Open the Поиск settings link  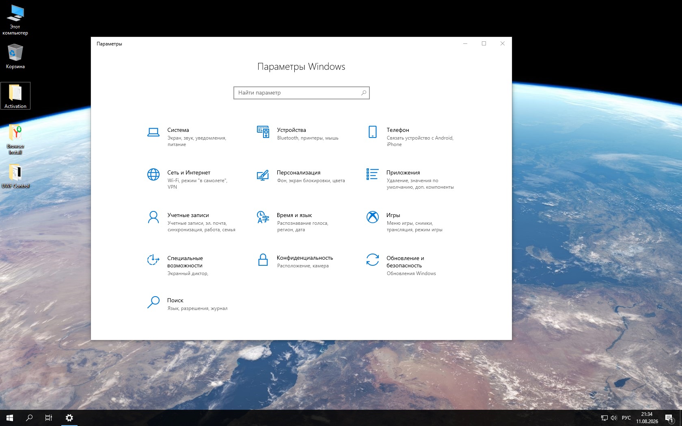point(175,301)
